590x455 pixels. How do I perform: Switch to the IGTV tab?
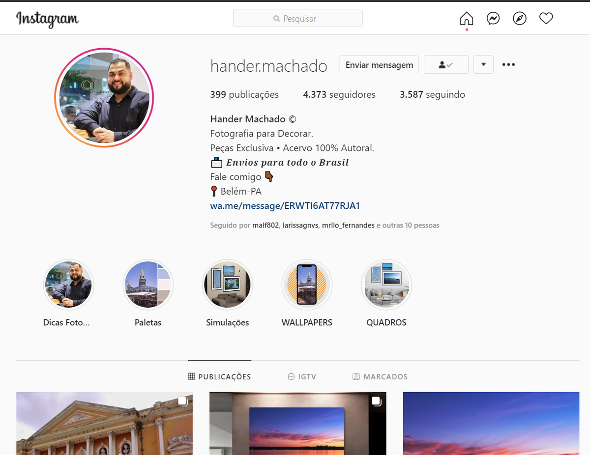click(x=302, y=377)
